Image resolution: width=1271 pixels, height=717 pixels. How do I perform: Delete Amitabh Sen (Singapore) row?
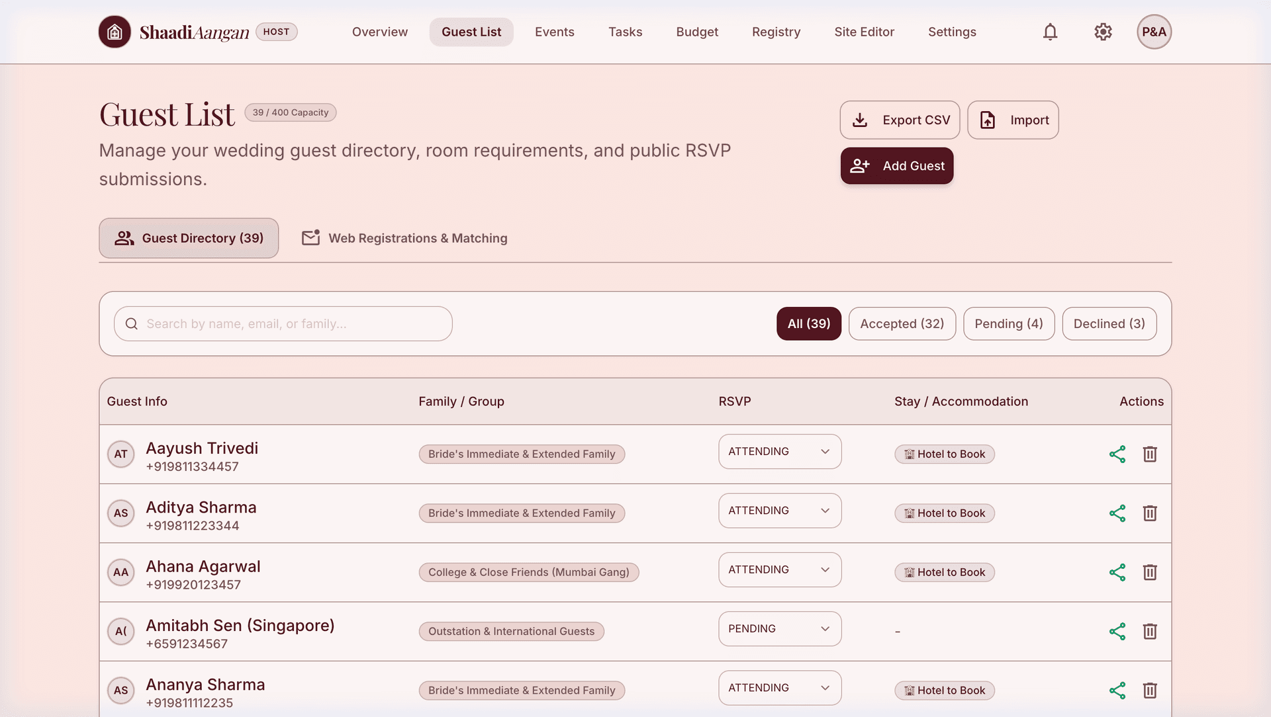(x=1150, y=632)
